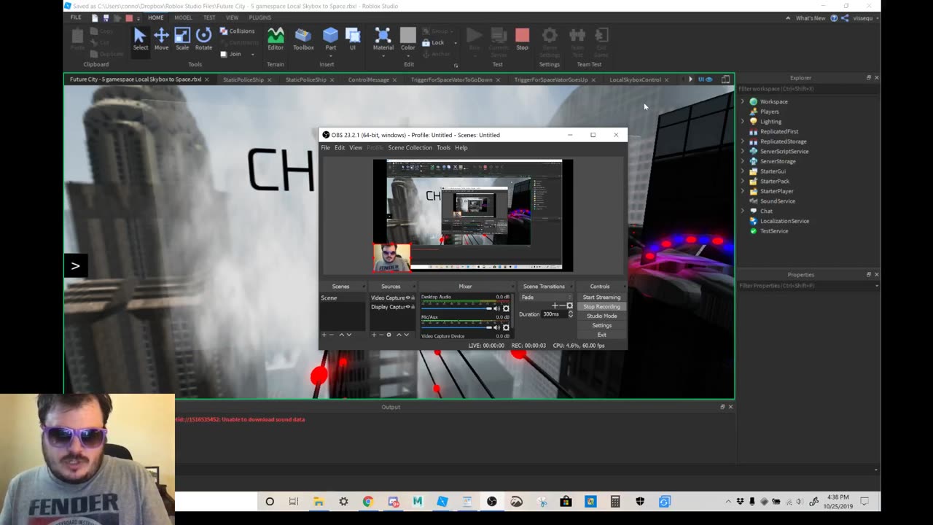
Task: Open the Toolbox panel
Action: pos(303,39)
